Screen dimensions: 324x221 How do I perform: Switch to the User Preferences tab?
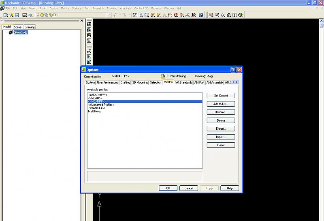107,82
